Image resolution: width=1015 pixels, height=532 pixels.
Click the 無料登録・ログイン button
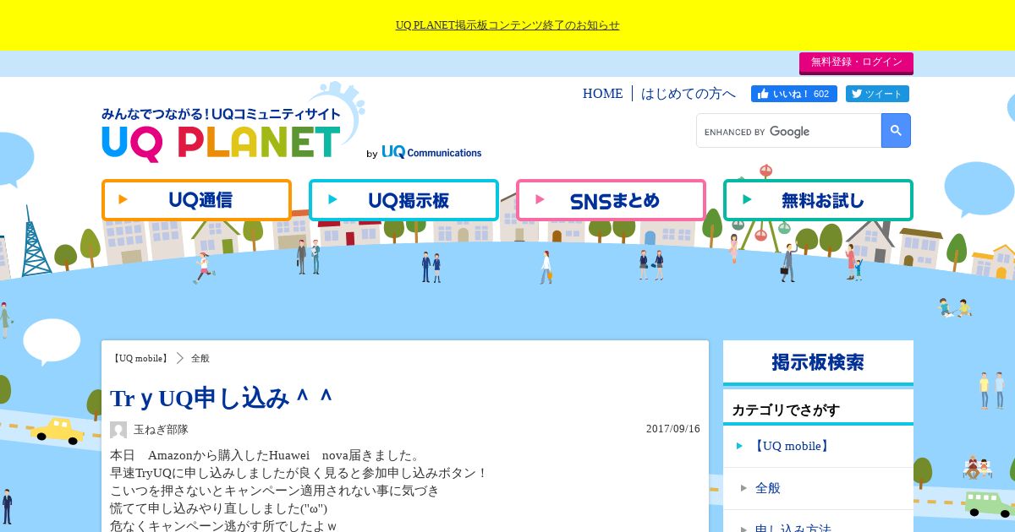coord(856,62)
